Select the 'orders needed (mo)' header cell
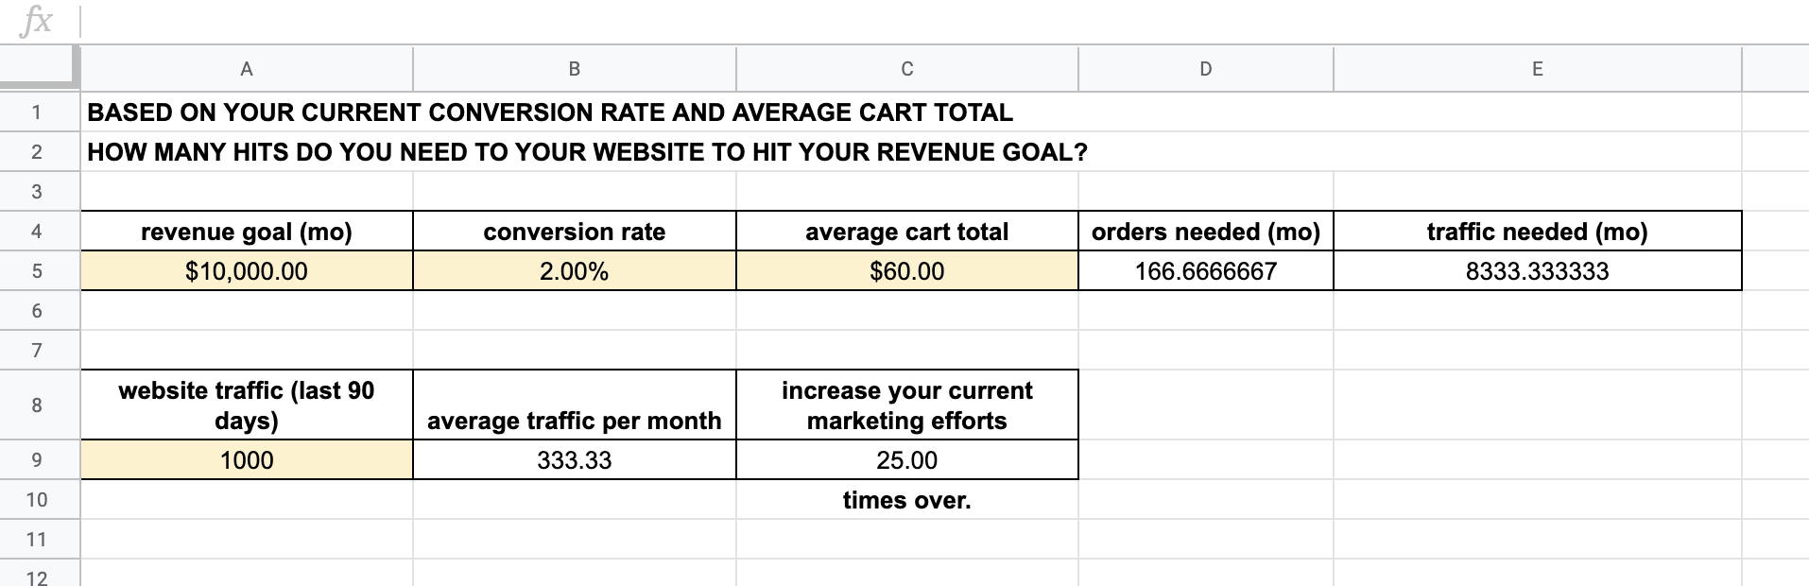This screenshot has height=586, width=1809. (1206, 232)
